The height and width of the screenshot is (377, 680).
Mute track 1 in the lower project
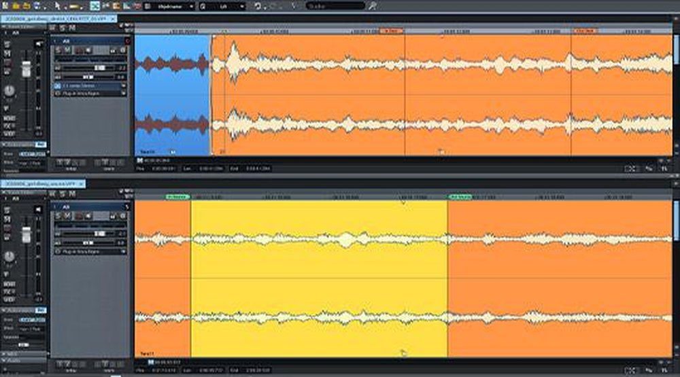(67, 216)
